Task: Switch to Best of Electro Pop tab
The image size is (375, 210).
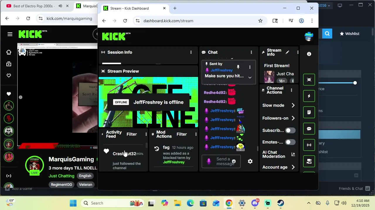Action: (x=37, y=6)
